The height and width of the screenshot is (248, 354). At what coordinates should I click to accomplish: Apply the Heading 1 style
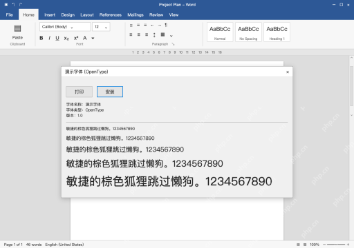point(277,32)
